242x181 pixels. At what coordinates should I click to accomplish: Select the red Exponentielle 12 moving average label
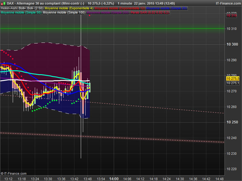pos(120,8)
